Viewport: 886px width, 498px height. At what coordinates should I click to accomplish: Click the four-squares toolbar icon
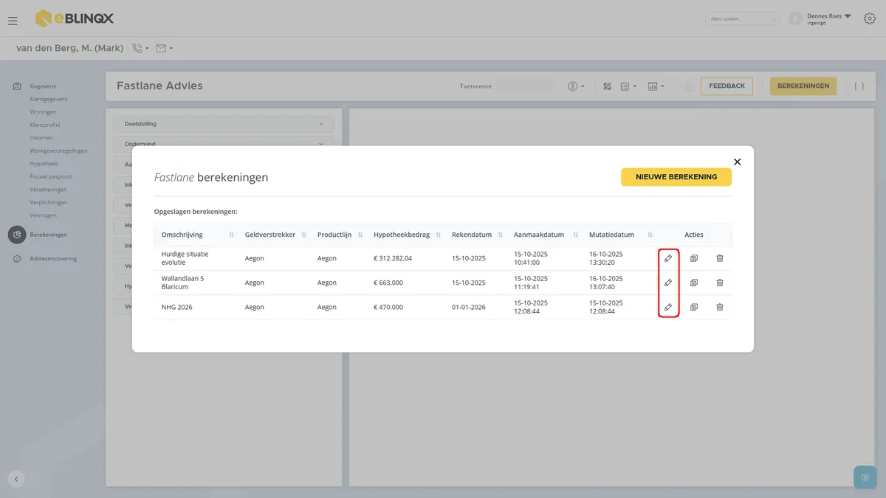point(607,86)
